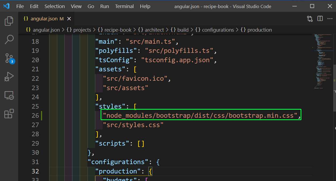Screen dimensions: 336x181
Task: Click "src/main.ts" value text
Action: pyautogui.click(x=150, y=42)
